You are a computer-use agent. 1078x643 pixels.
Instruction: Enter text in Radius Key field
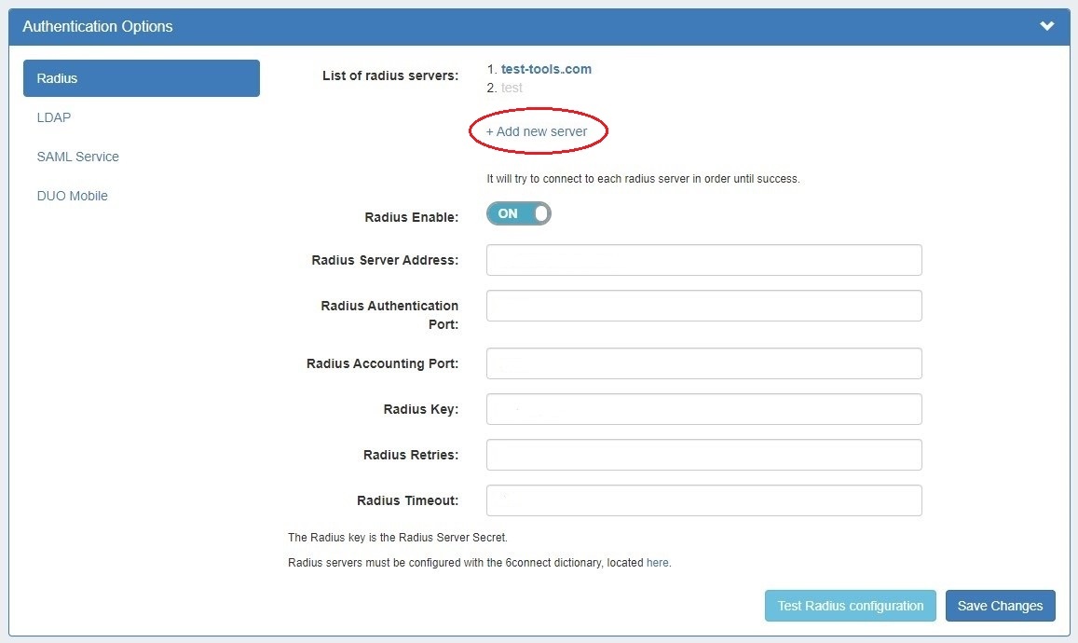(703, 408)
